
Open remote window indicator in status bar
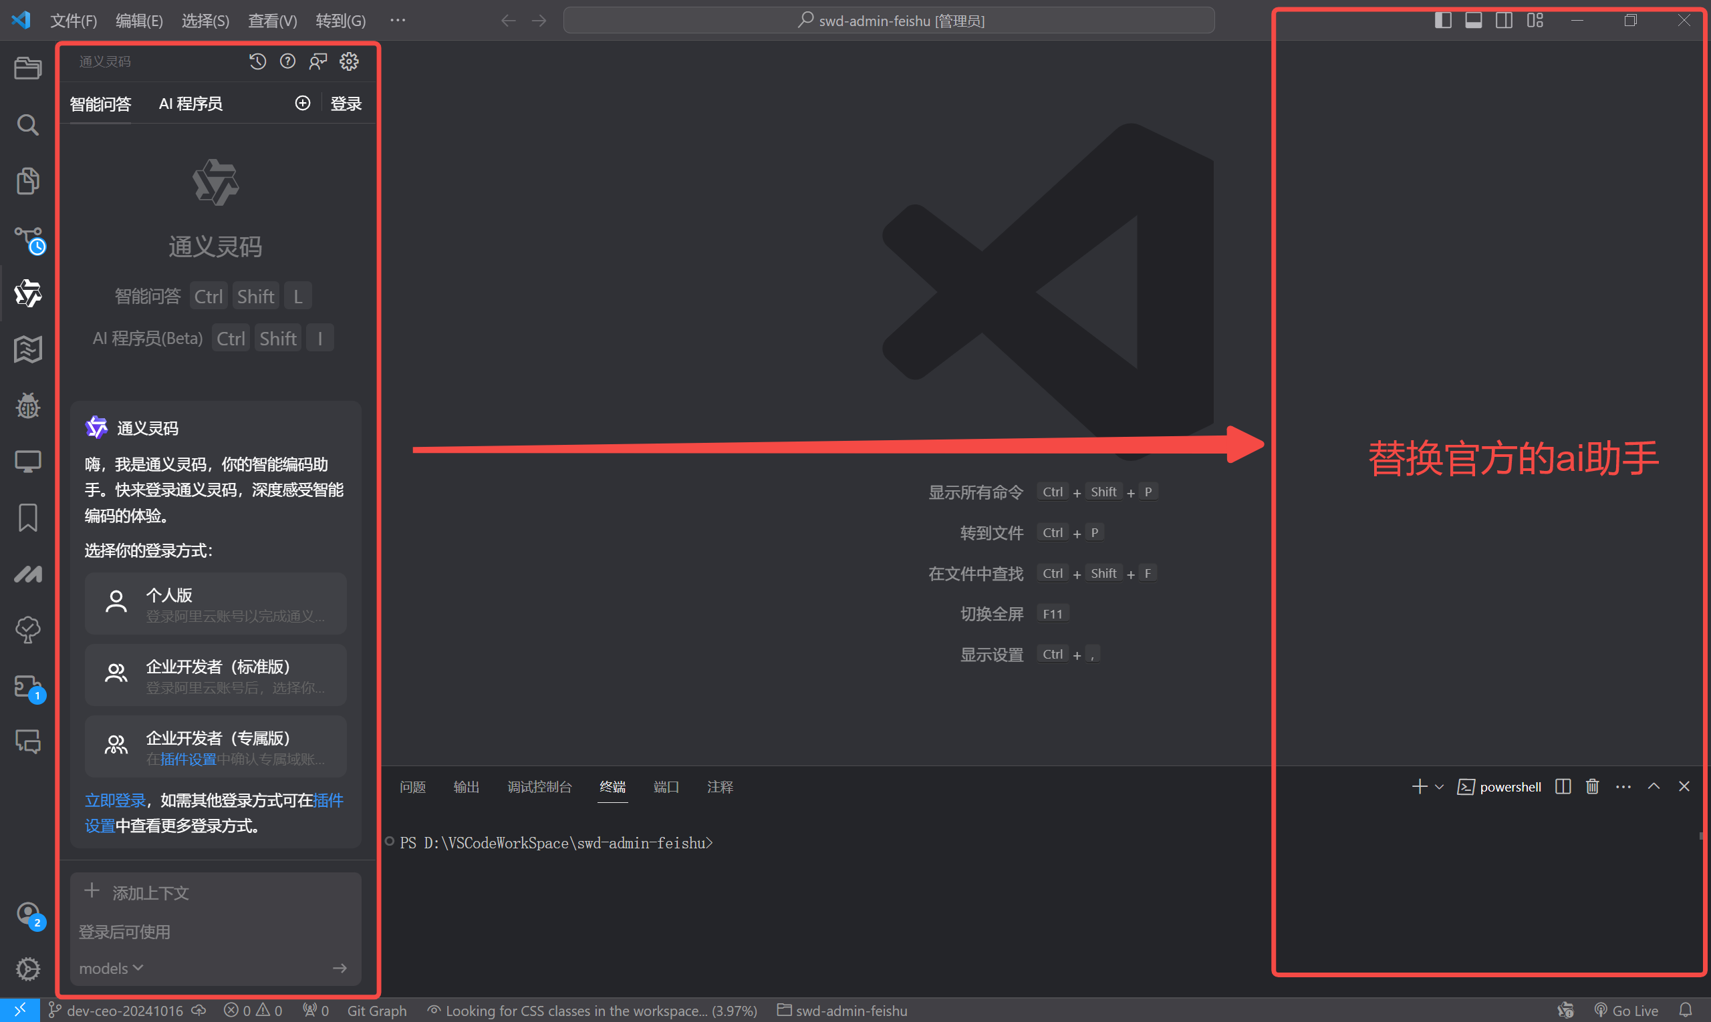[19, 1010]
